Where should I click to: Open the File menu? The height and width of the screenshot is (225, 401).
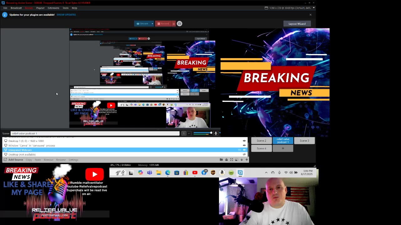[x=5, y=8]
